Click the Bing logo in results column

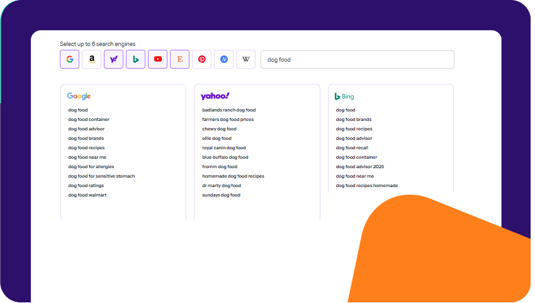click(x=344, y=96)
